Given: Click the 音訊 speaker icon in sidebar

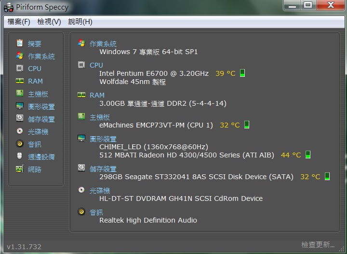Looking at the screenshot, I should 20,143.
